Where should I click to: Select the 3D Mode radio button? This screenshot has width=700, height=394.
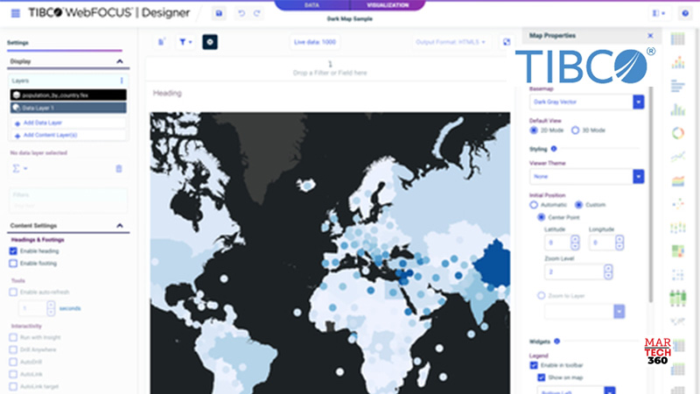(x=575, y=130)
